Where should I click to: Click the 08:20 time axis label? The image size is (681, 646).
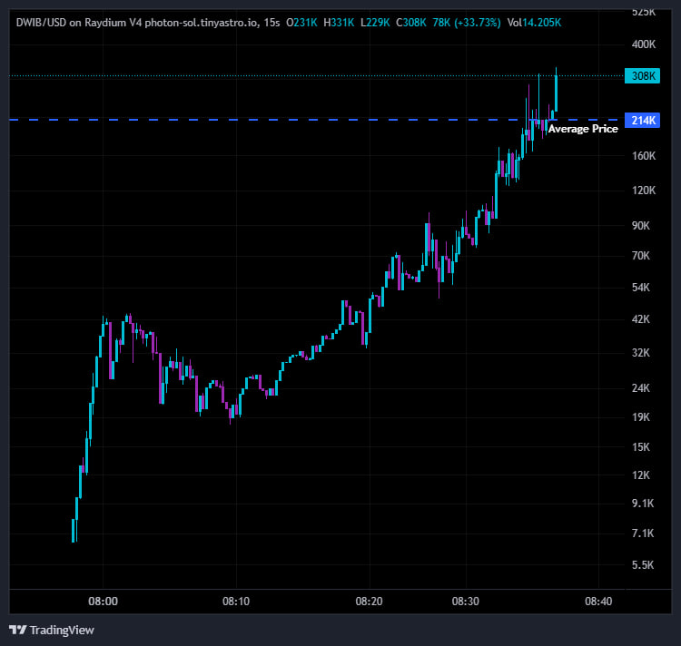[370, 602]
